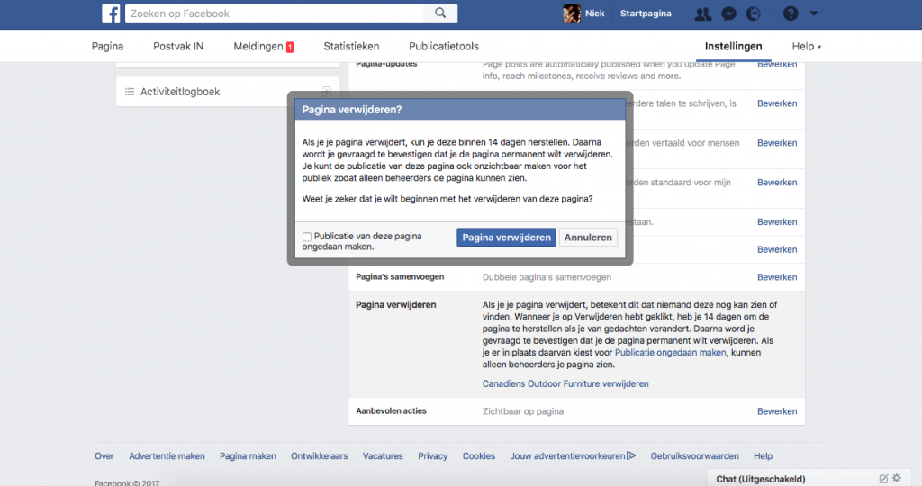Focus the Zoeken op Facebook search field
This screenshot has width=922, height=486.
tap(274, 13)
